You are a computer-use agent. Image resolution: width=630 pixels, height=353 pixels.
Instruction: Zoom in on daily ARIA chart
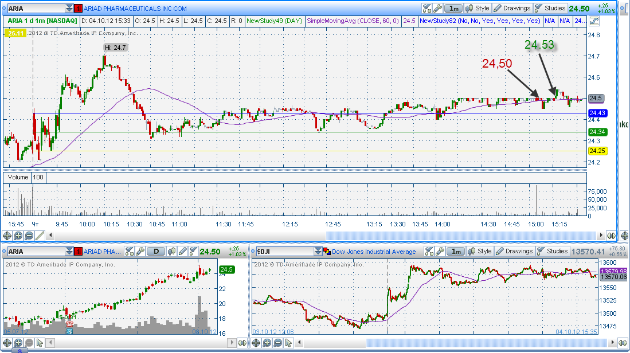(x=18, y=343)
